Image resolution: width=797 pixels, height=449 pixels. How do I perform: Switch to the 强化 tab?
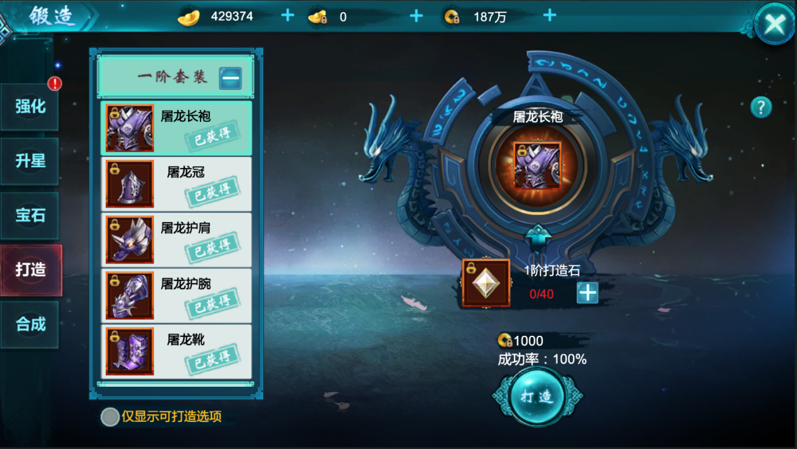point(30,106)
